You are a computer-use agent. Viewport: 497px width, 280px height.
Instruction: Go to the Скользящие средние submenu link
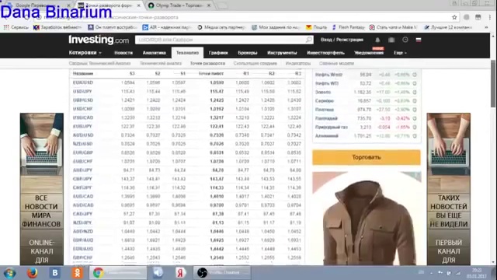coord(255,64)
